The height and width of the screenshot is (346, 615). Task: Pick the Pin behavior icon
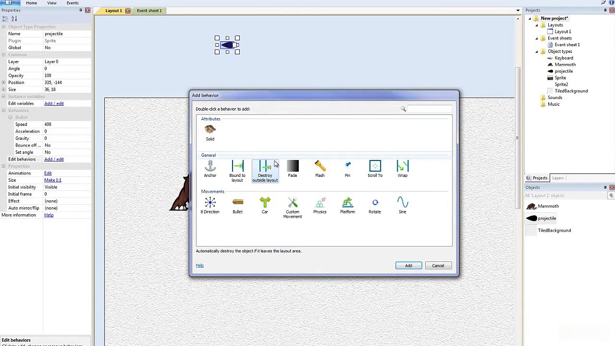pyautogui.click(x=347, y=169)
